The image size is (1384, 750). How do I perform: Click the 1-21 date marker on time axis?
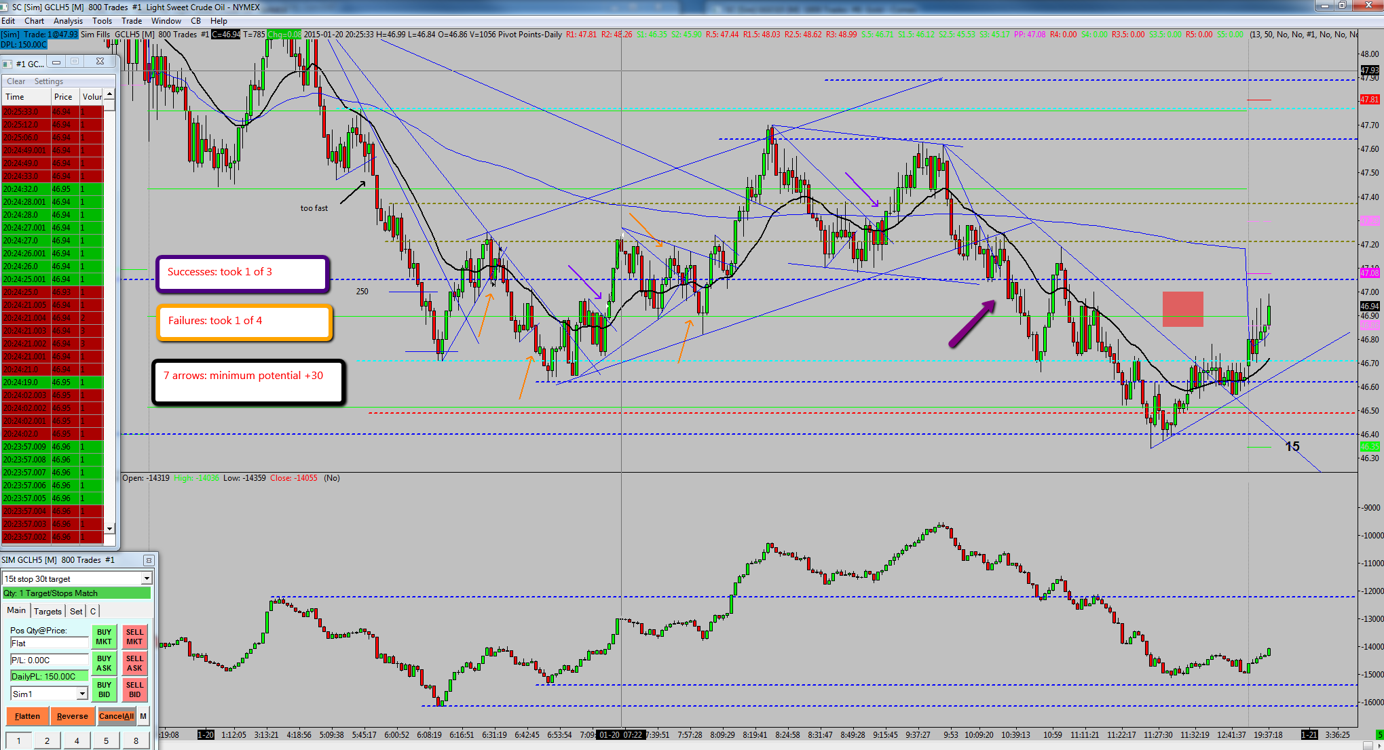tap(1309, 734)
